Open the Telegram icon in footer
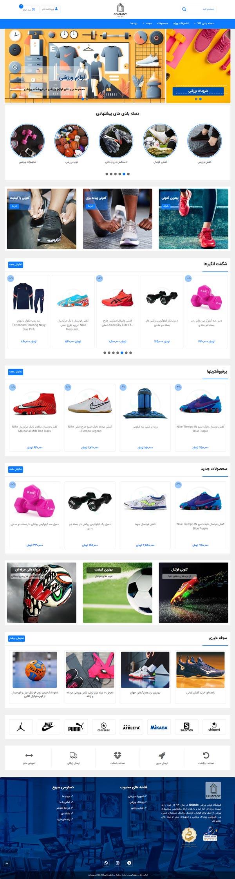This screenshot has width=235, height=879. tap(129, 863)
